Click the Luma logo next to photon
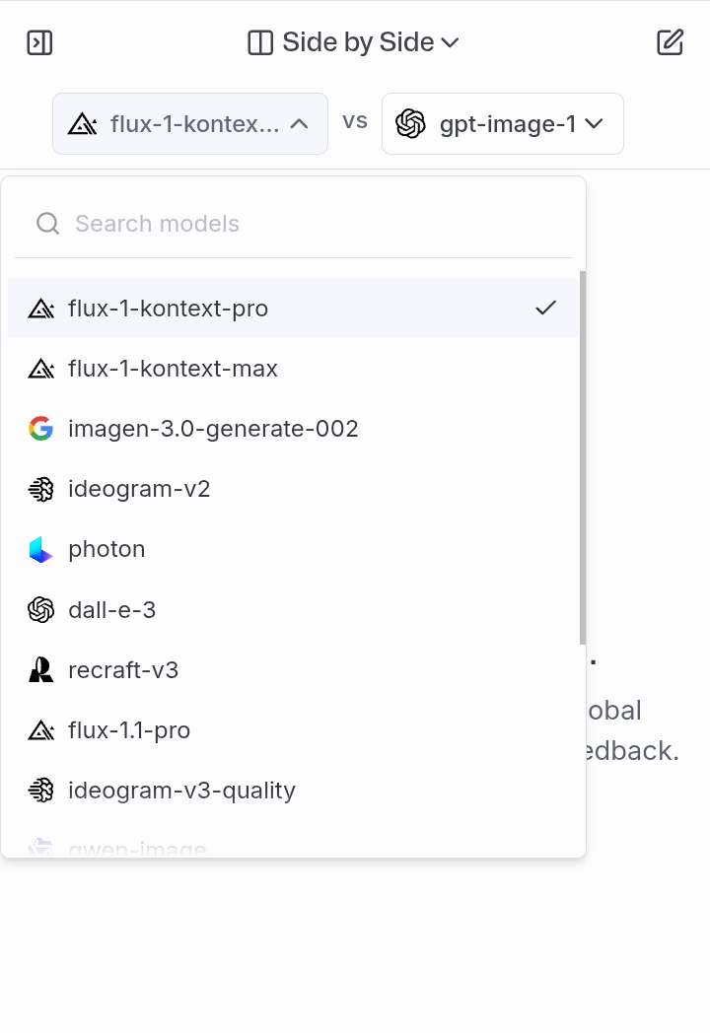 click(x=40, y=549)
